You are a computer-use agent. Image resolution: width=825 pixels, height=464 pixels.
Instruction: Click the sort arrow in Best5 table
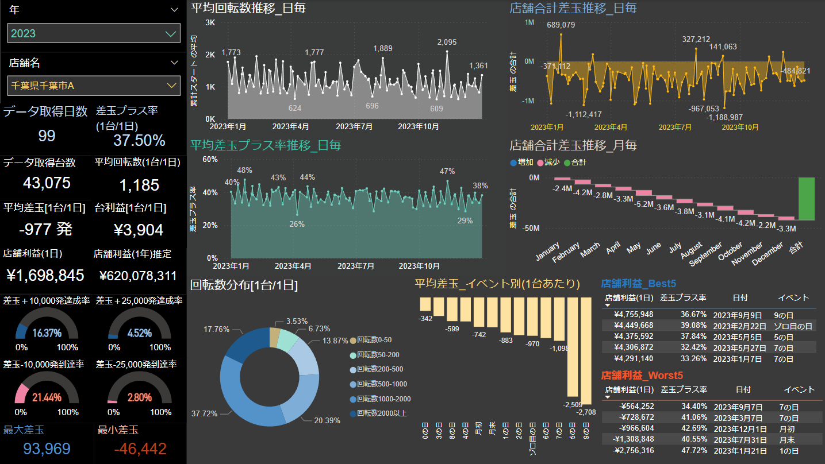tap(608, 305)
